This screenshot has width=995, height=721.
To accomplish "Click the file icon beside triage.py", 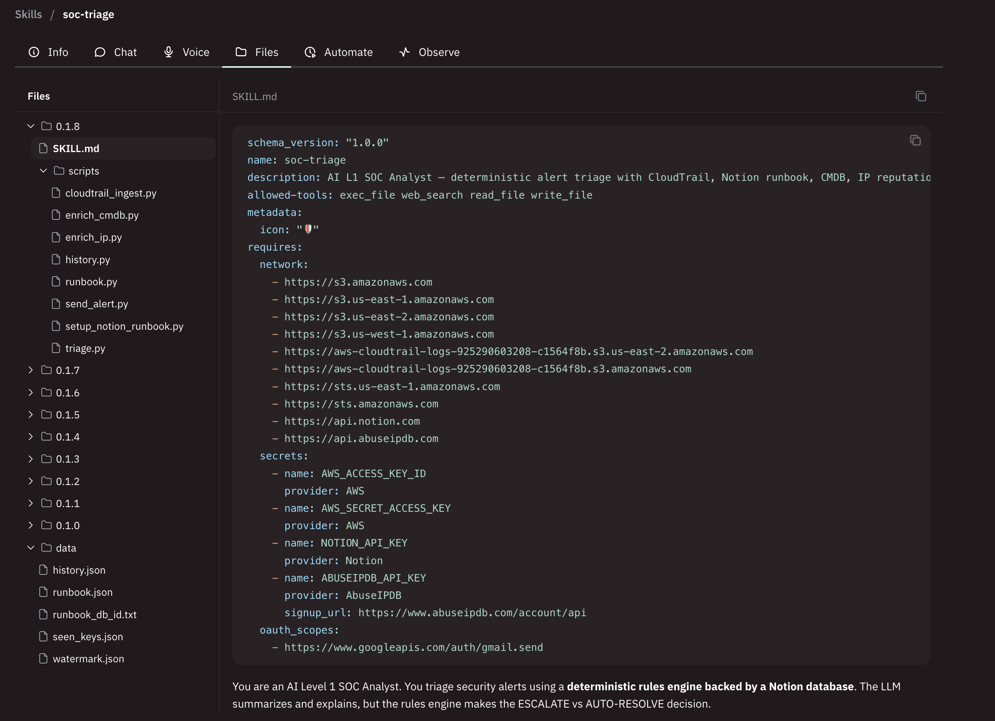I will coord(56,347).
